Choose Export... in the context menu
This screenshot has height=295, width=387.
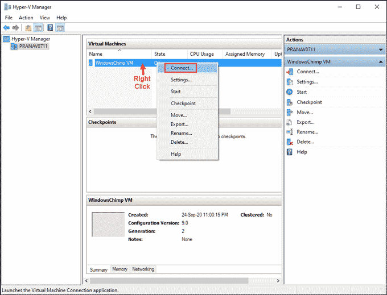click(188, 124)
